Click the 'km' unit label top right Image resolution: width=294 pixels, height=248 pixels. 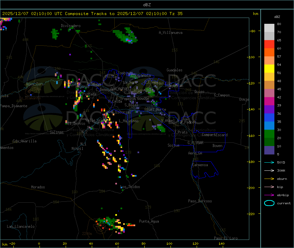pyautogui.click(x=255, y=14)
